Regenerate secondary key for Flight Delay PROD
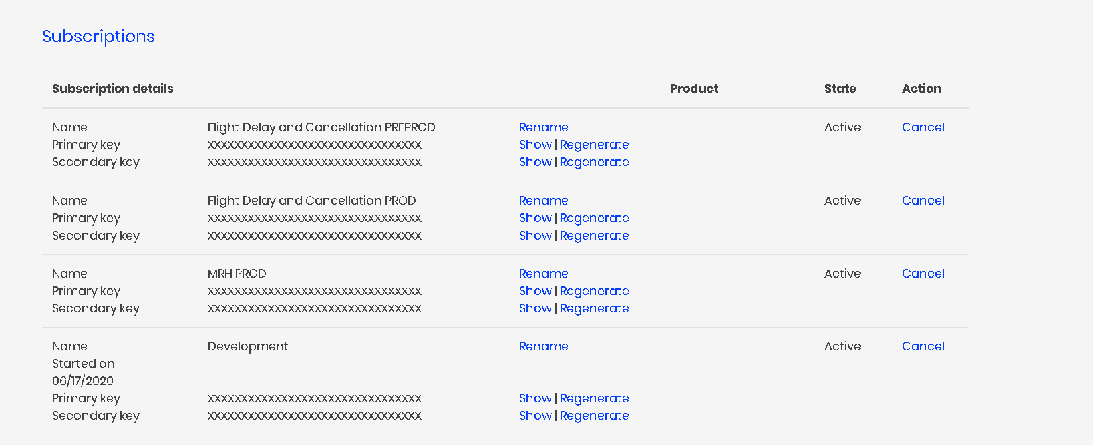1093x445 pixels. pos(594,236)
